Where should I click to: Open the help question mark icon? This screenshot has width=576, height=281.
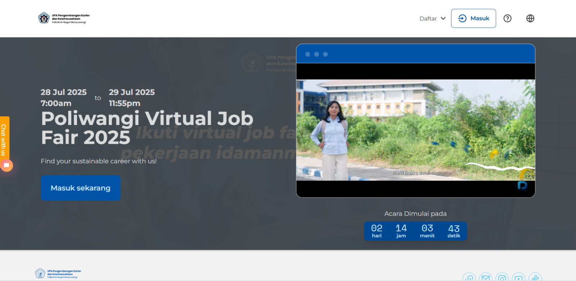[507, 18]
